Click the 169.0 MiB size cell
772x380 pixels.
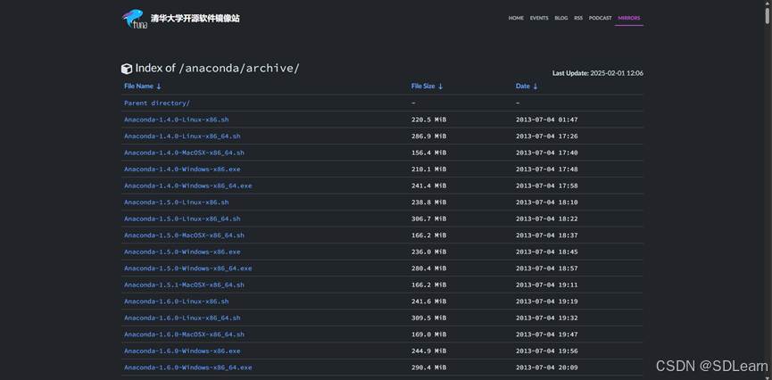click(x=428, y=335)
